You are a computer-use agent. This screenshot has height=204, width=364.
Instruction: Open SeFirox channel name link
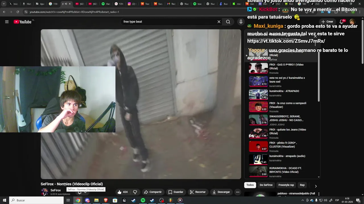pyautogui.click(x=55, y=190)
